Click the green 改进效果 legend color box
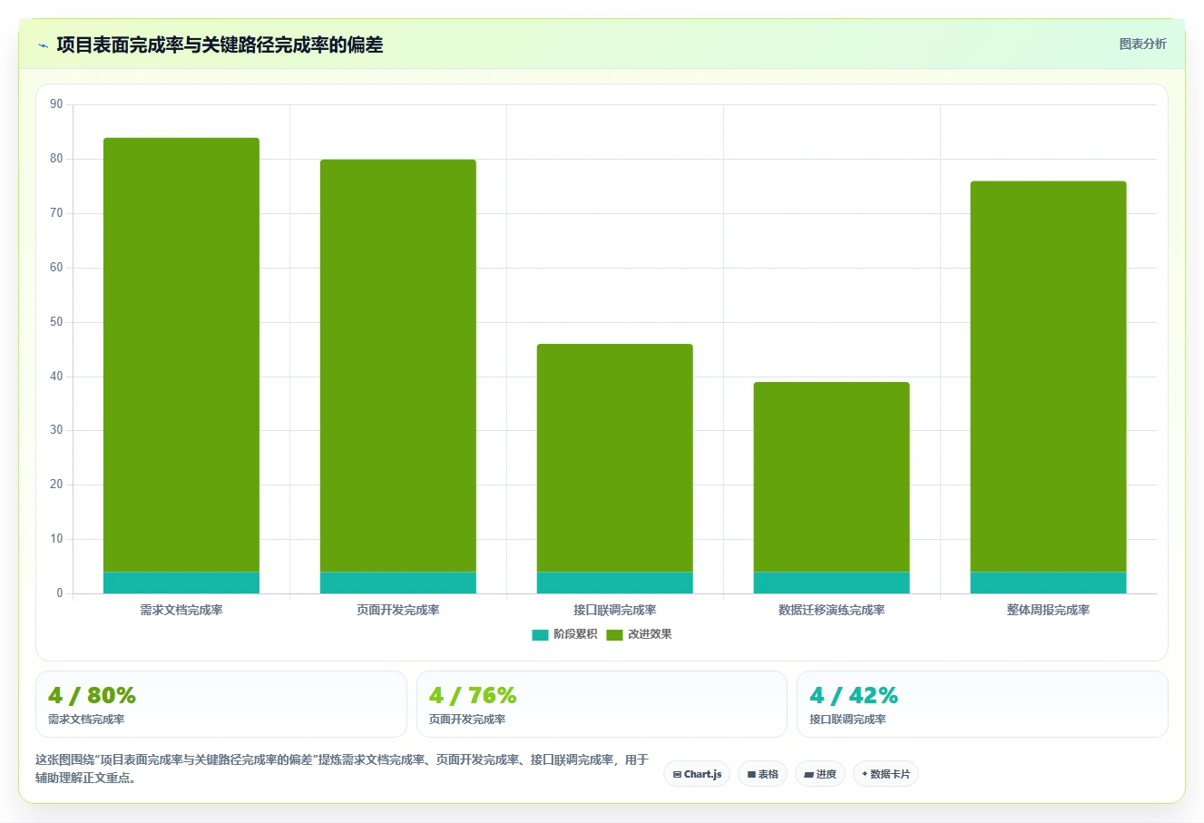 pos(614,635)
